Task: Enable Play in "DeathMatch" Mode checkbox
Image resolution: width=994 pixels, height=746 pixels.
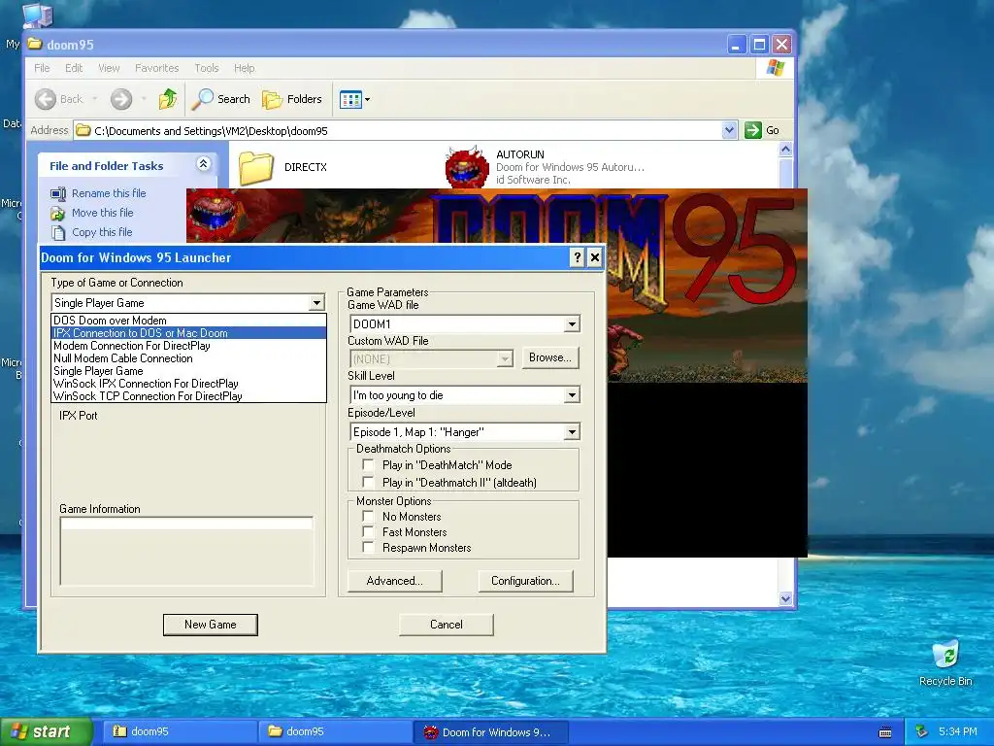Action: click(368, 464)
